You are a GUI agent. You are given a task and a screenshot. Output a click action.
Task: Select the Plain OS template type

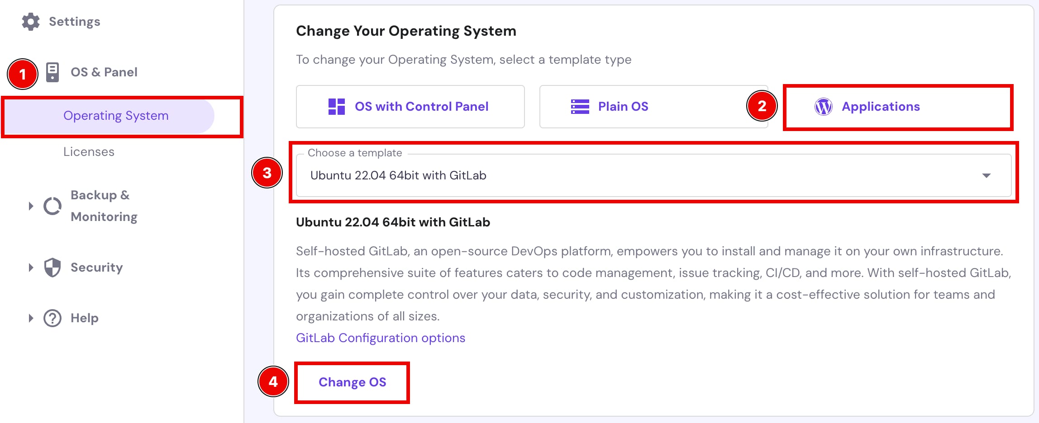pos(622,106)
